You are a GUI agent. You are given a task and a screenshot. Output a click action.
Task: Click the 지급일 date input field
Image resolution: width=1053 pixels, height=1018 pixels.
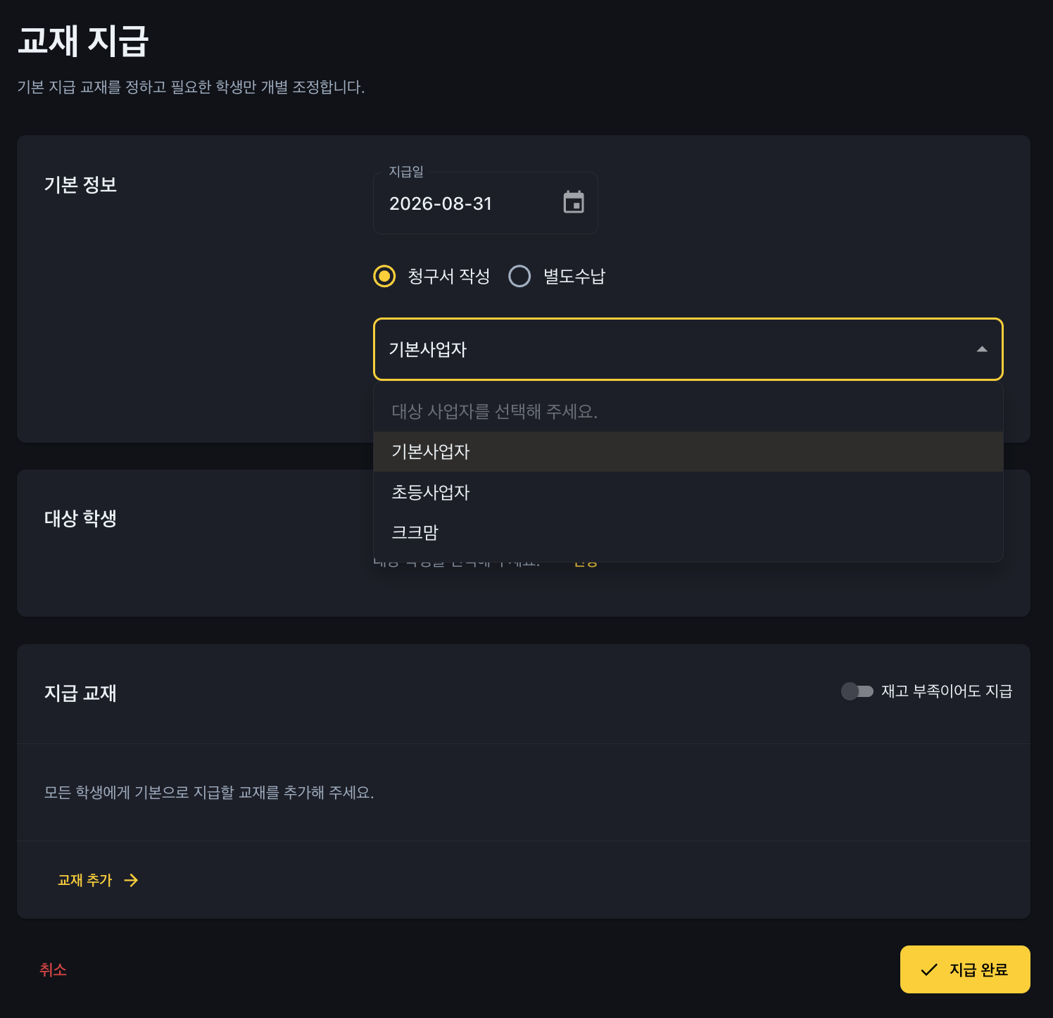pyautogui.click(x=485, y=203)
